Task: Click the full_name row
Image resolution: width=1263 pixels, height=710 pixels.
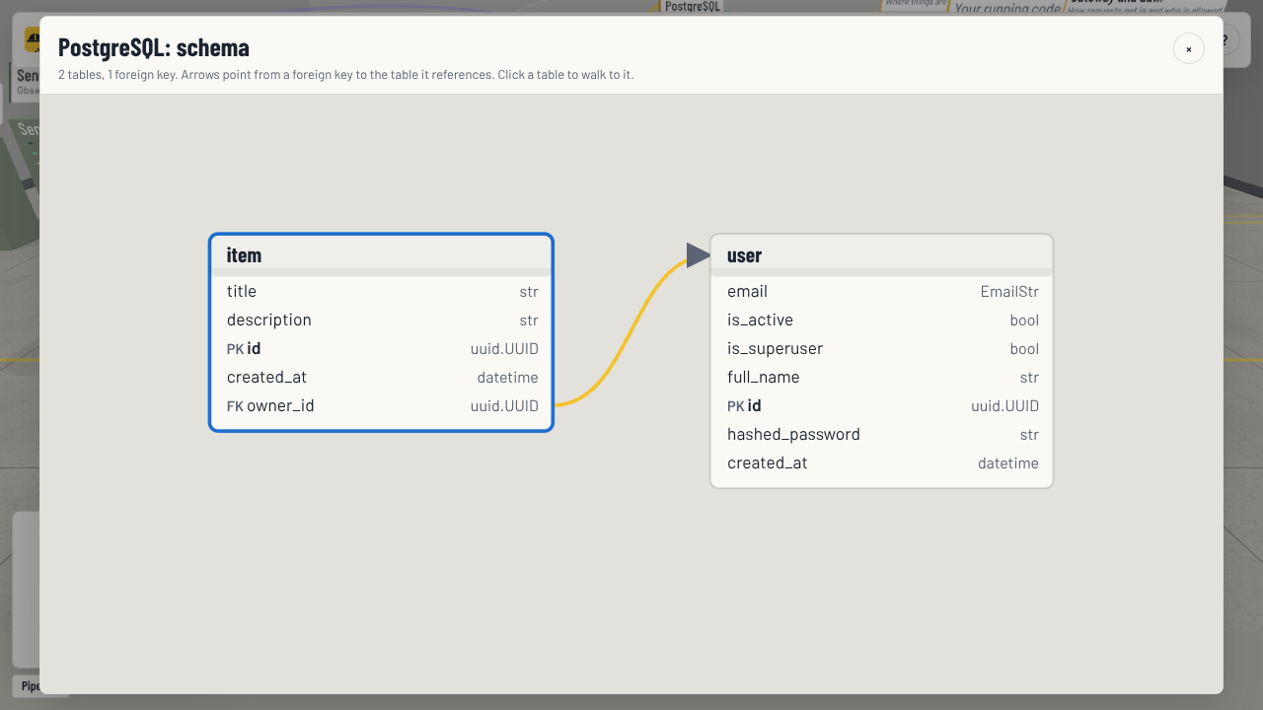Action: 882,377
